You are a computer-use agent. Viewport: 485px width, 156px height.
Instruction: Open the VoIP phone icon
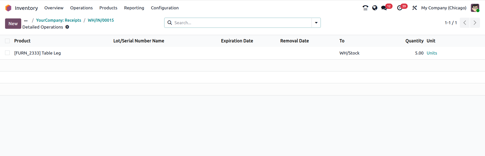365,8
